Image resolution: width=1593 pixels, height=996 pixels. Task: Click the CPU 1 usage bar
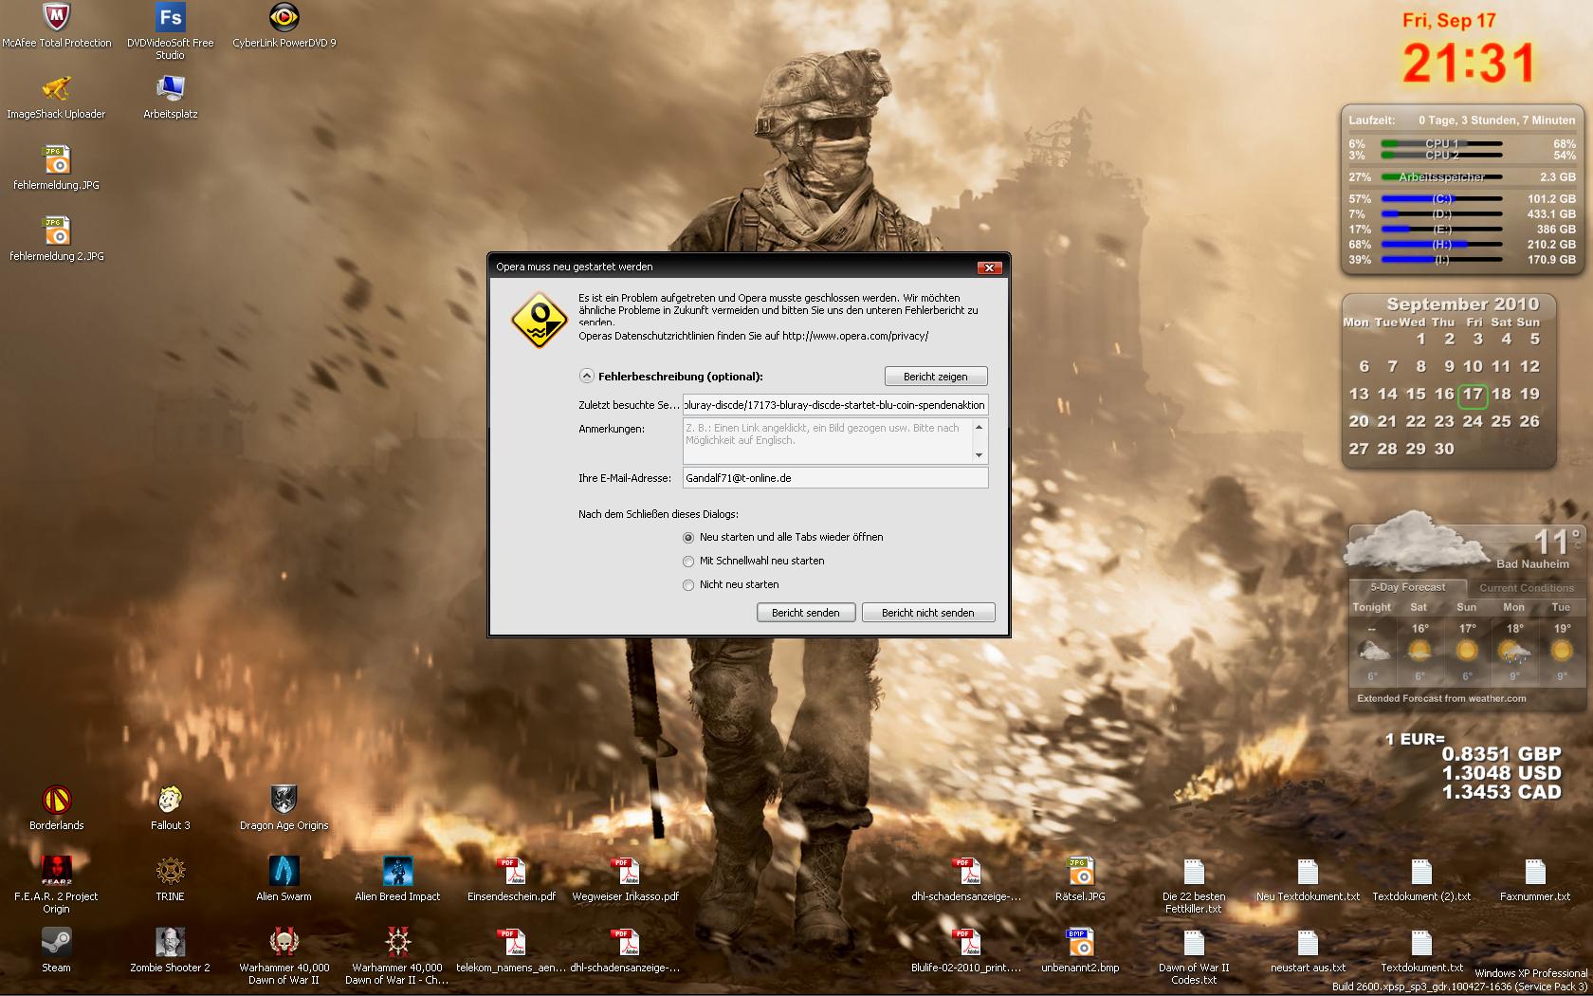click(x=1441, y=144)
